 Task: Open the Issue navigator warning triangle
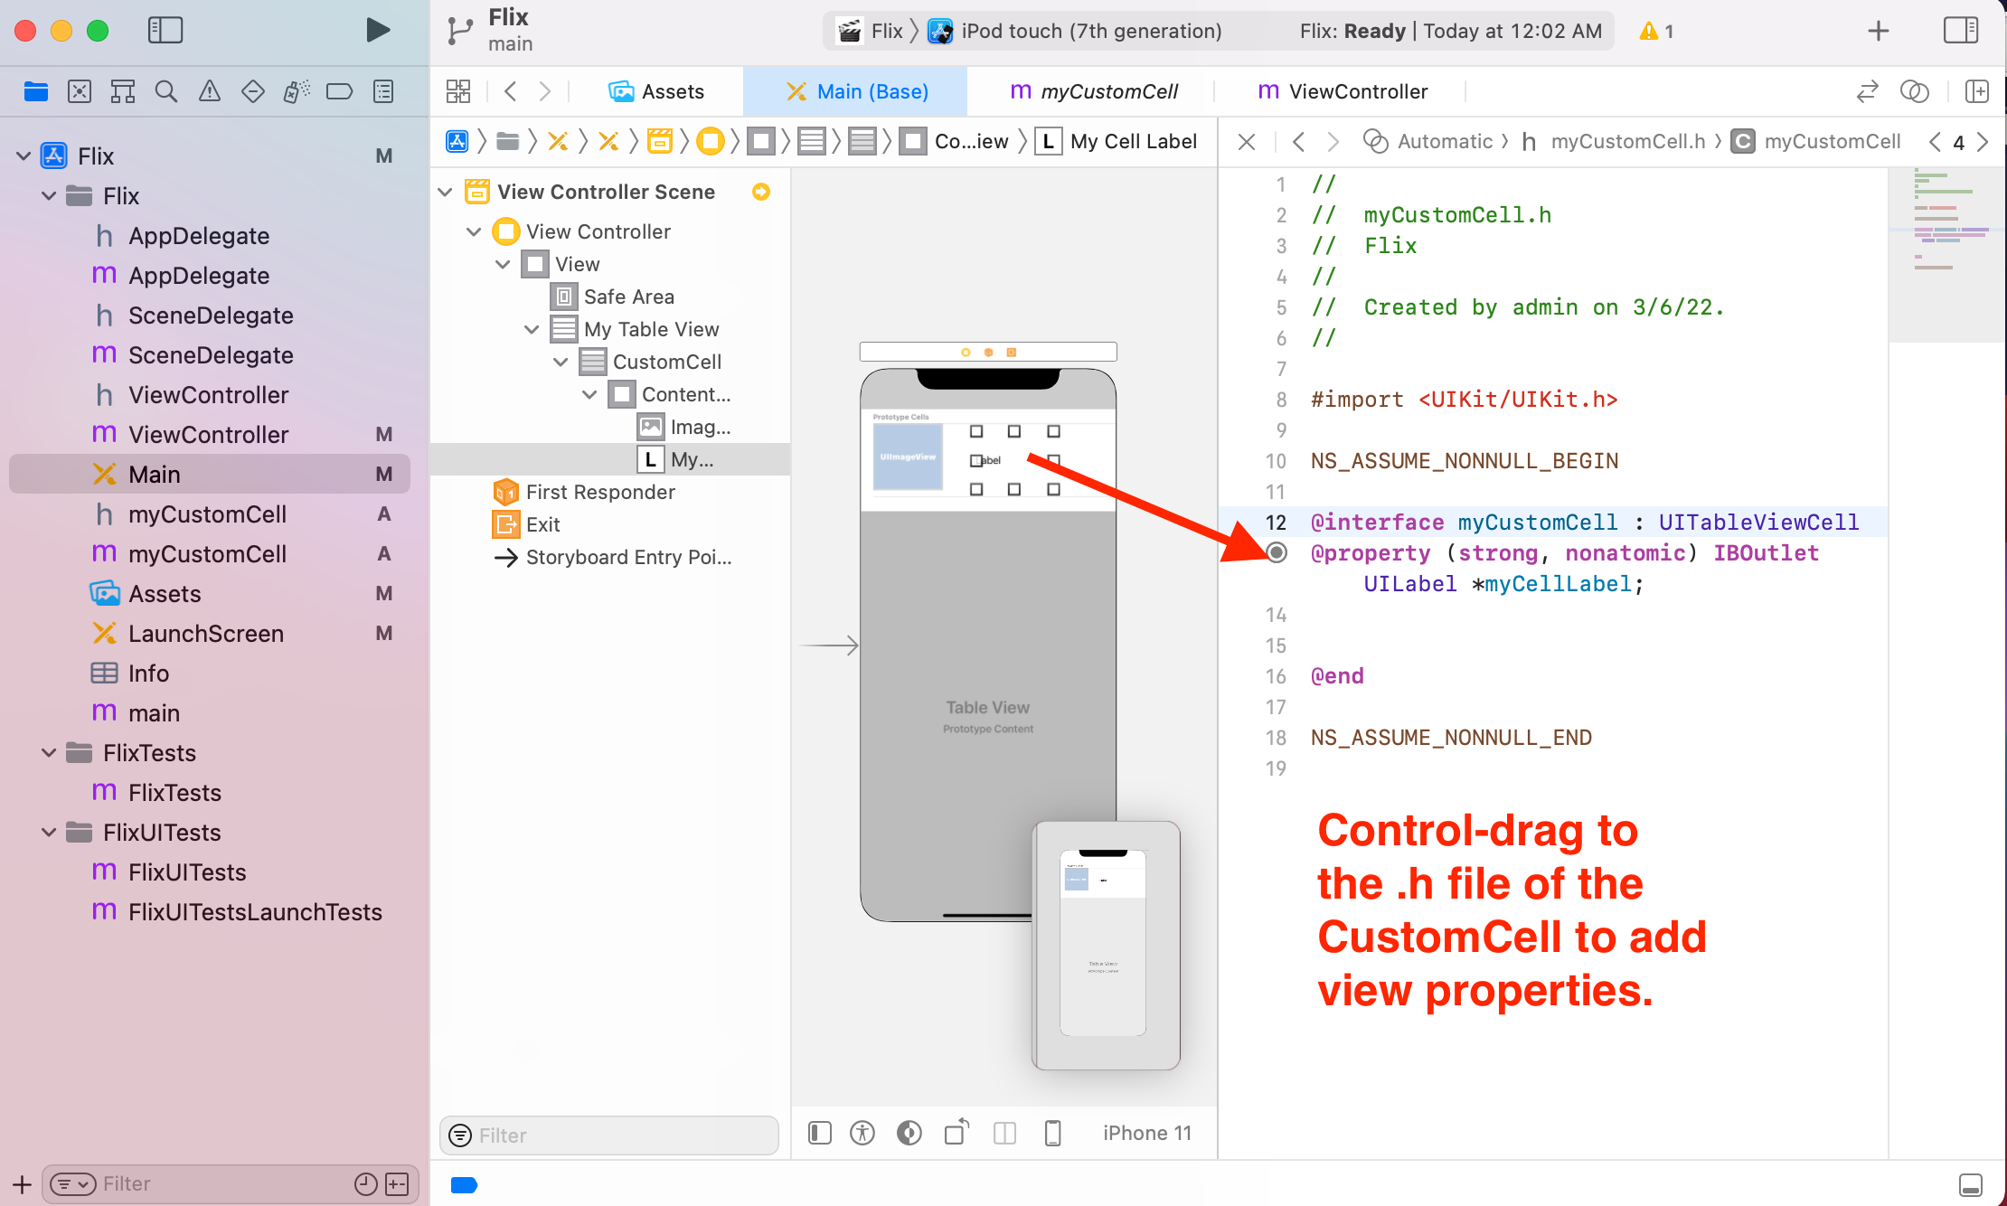pos(210,91)
